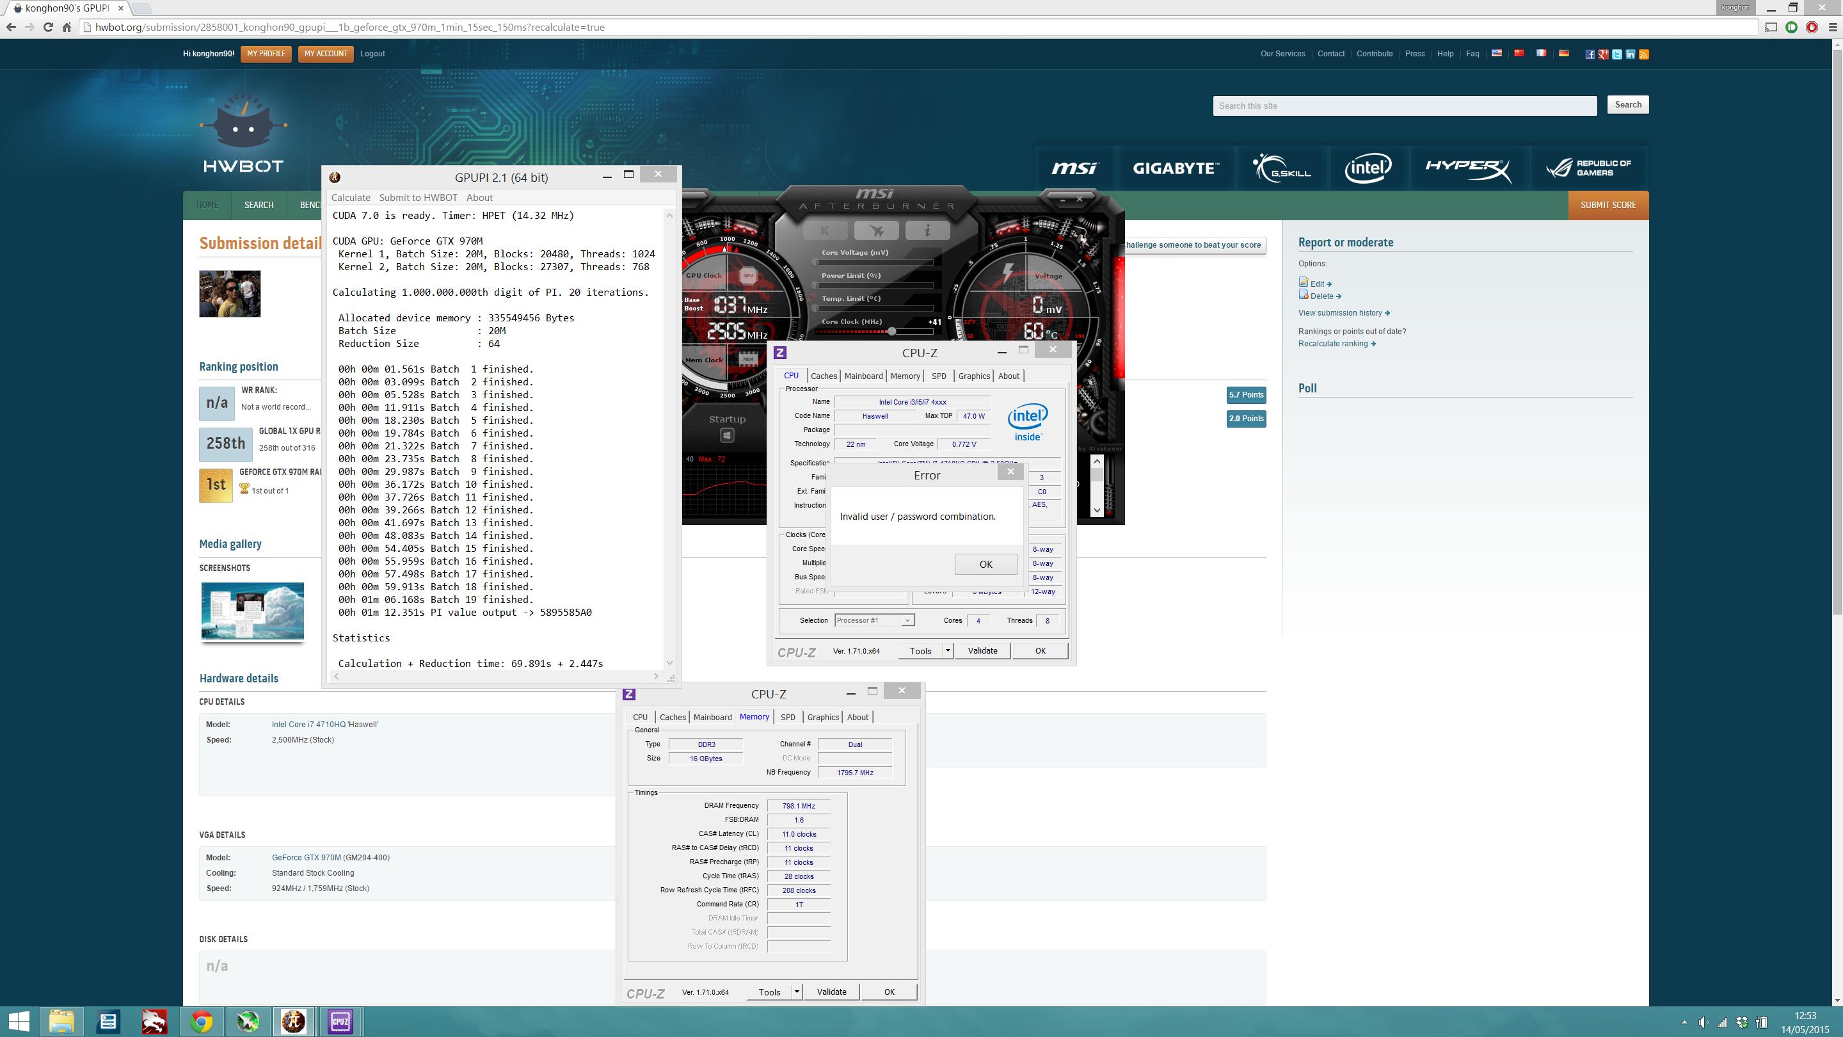The width and height of the screenshot is (1843, 1037).
Task: Open GPUPI Submit to HWBOT menu
Action: coord(418,198)
